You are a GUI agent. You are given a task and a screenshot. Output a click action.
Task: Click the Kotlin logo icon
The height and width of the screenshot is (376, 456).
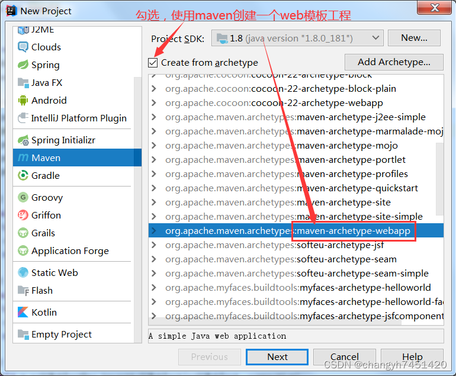tap(23, 312)
